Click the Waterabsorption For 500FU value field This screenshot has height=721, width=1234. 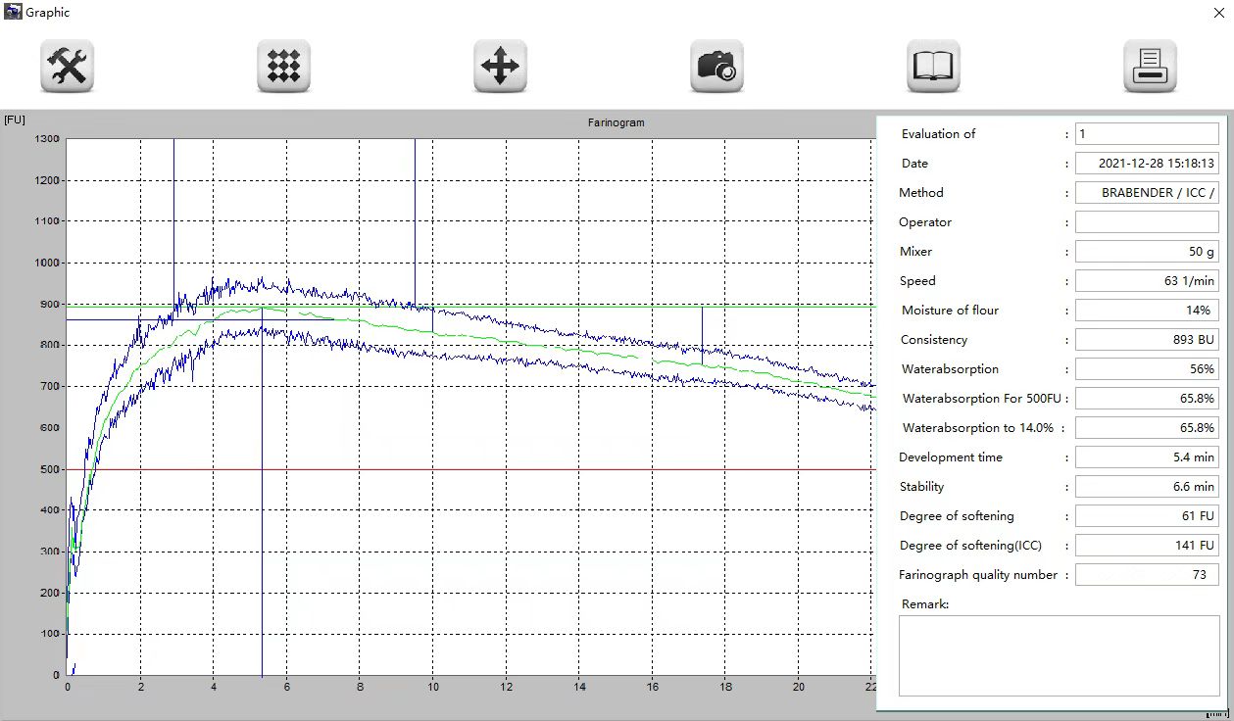coord(1147,399)
